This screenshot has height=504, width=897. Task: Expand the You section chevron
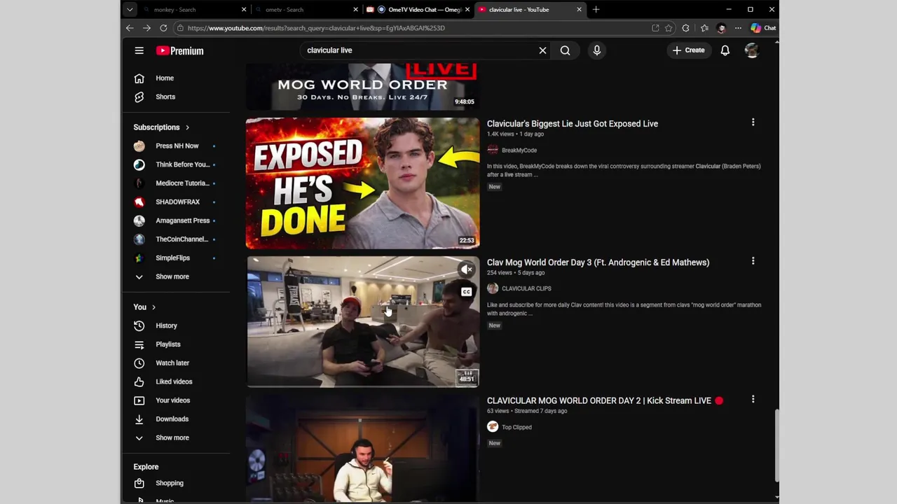click(153, 307)
